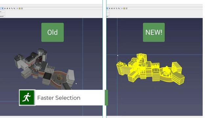The height and width of the screenshot is (118, 210).
Task: Click the grey grid icon in Old viewer toolbar
Action: coord(22,9)
